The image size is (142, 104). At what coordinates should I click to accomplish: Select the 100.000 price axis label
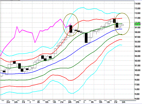click(x=137, y=70)
